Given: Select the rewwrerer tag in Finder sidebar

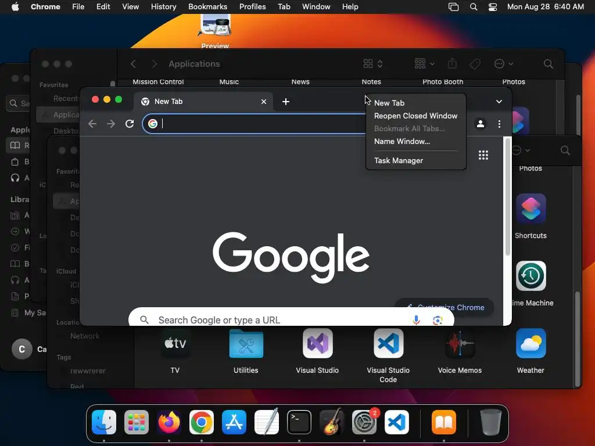Looking at the screenshot, I should (x=88, y=371).
